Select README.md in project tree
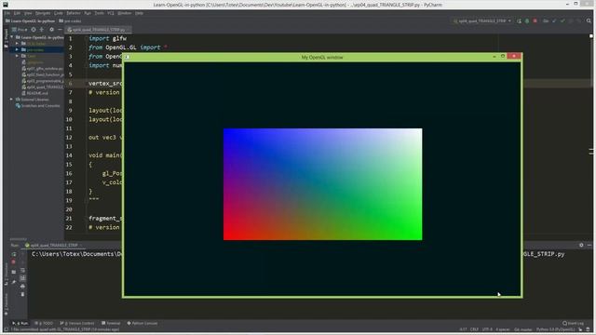The image size is (596, 335). (34, 93)
